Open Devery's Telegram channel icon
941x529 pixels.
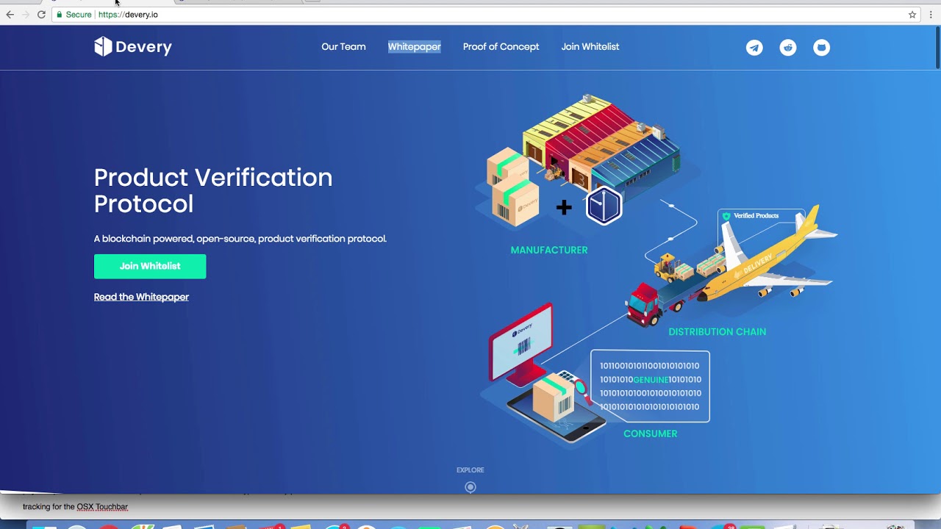(x=754, y=48)
